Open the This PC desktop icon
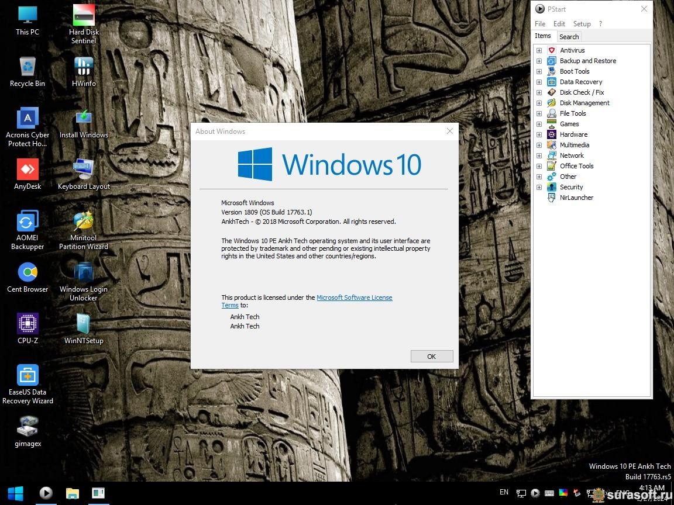The height and width of the screenshot is (505, 674). 27,20
